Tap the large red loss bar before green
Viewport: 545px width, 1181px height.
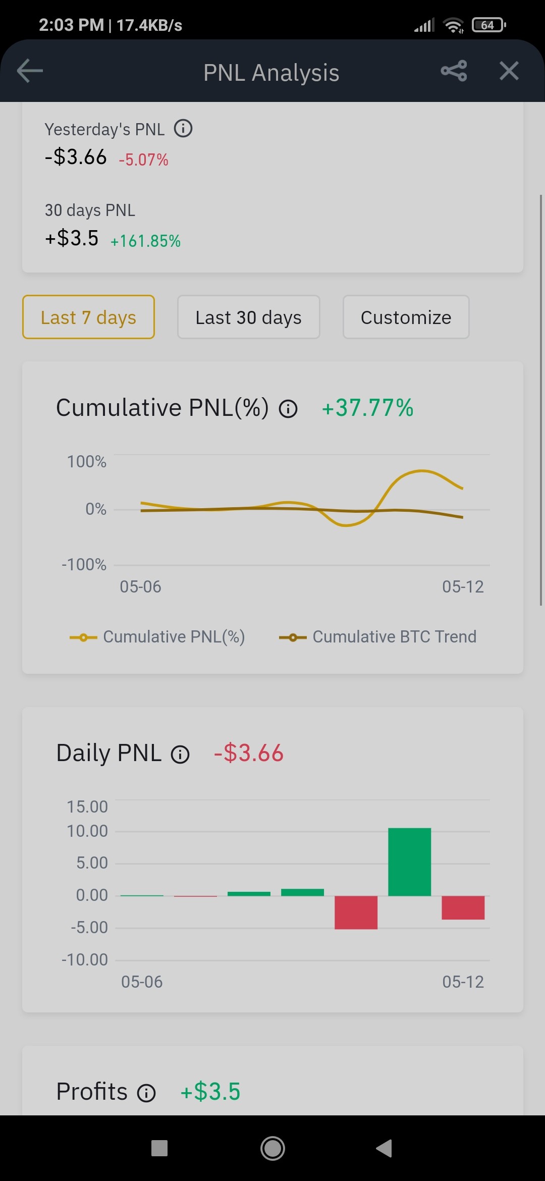click(356, 912)
